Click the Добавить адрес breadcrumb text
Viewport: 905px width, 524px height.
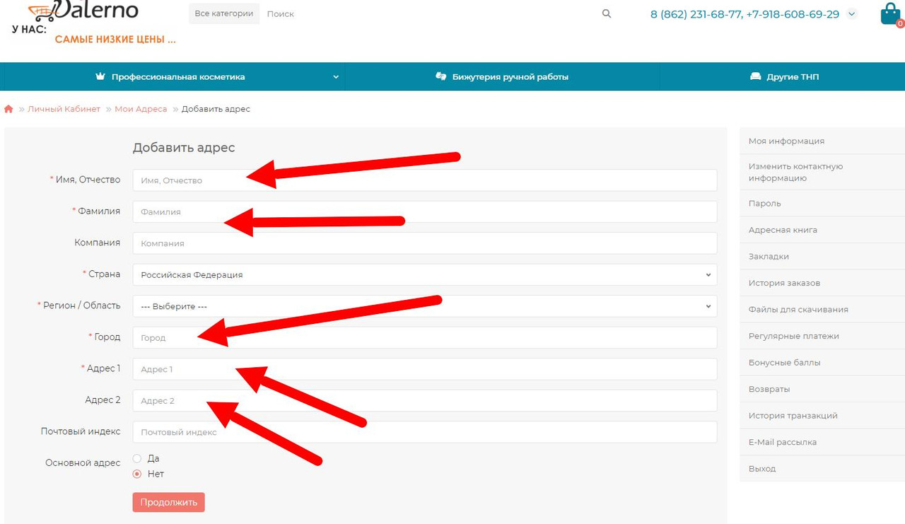(216, 109)
